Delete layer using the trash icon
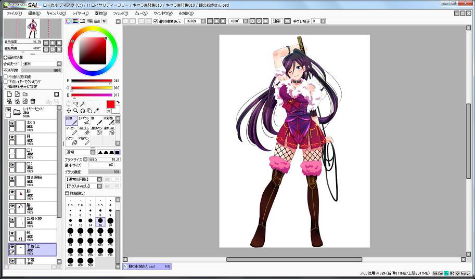The image size is (475, 279). [33, 101]
